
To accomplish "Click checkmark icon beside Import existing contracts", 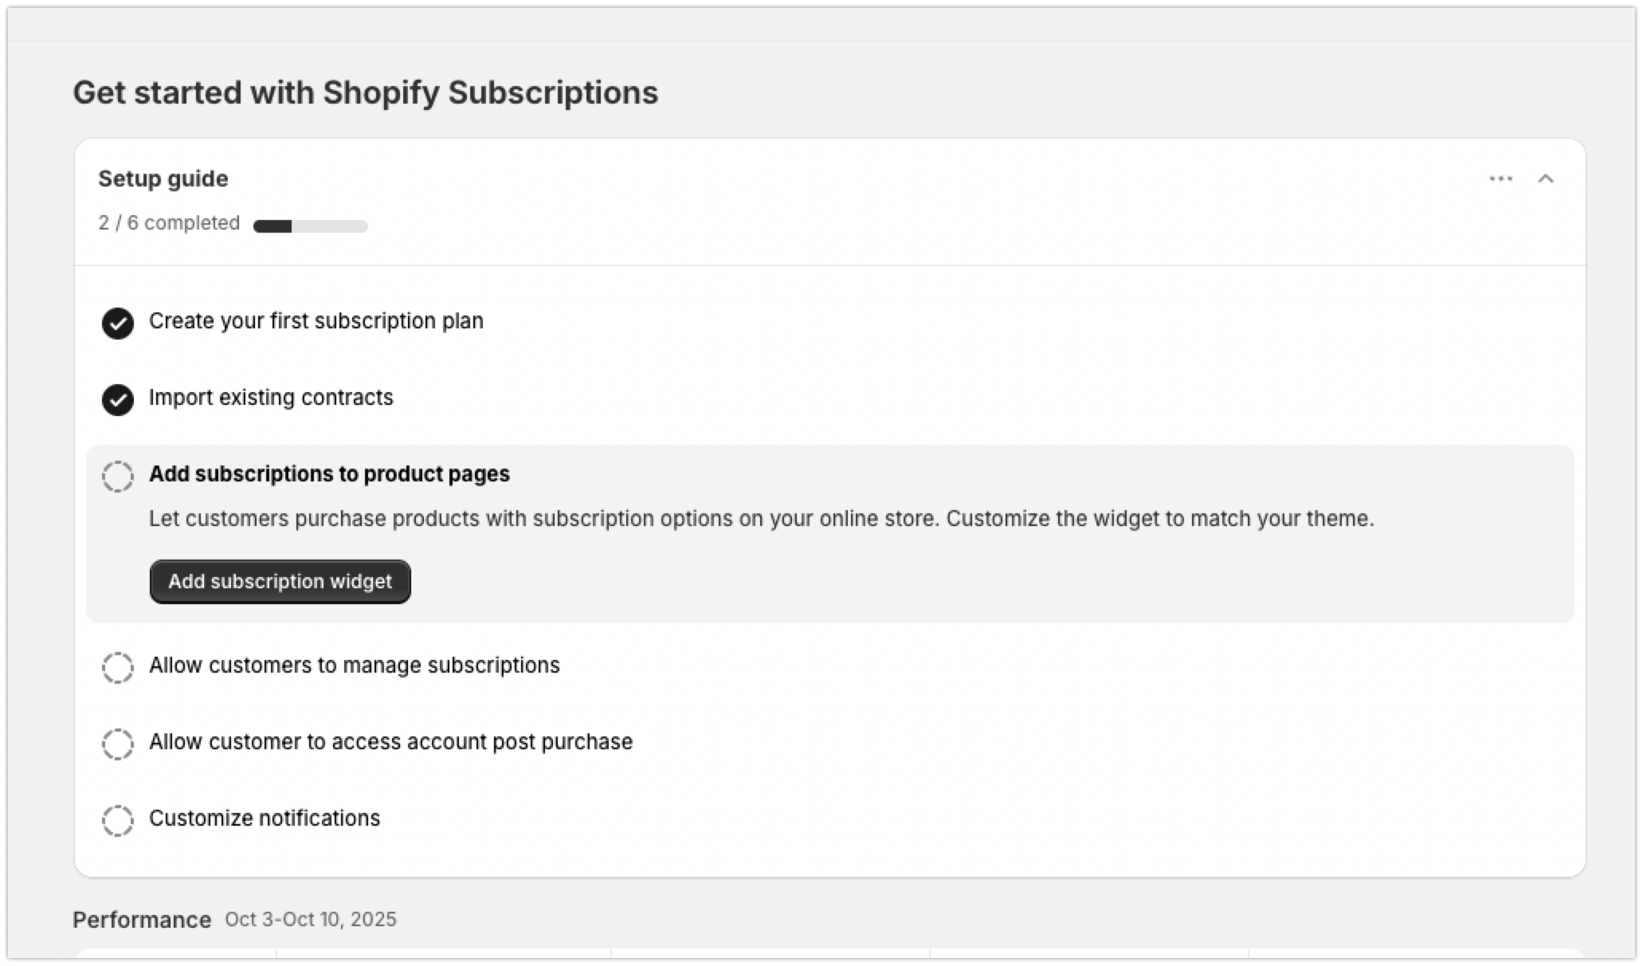I will 118,399.
